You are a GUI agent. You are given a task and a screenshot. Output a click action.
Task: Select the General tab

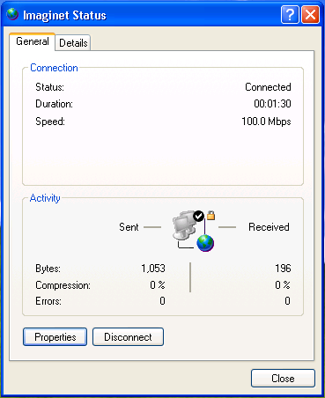point(33,41)
